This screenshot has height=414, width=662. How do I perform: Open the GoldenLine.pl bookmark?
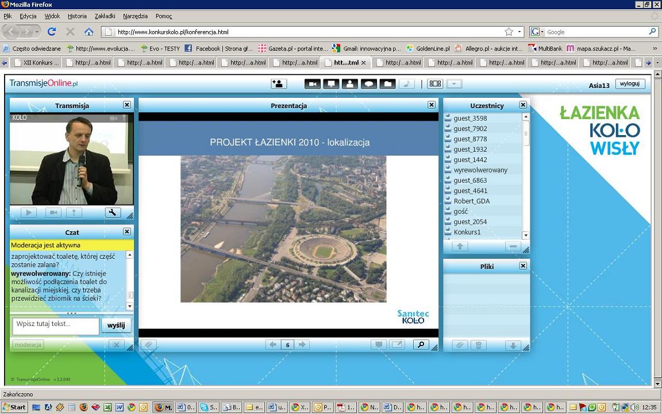click(428, 48)
